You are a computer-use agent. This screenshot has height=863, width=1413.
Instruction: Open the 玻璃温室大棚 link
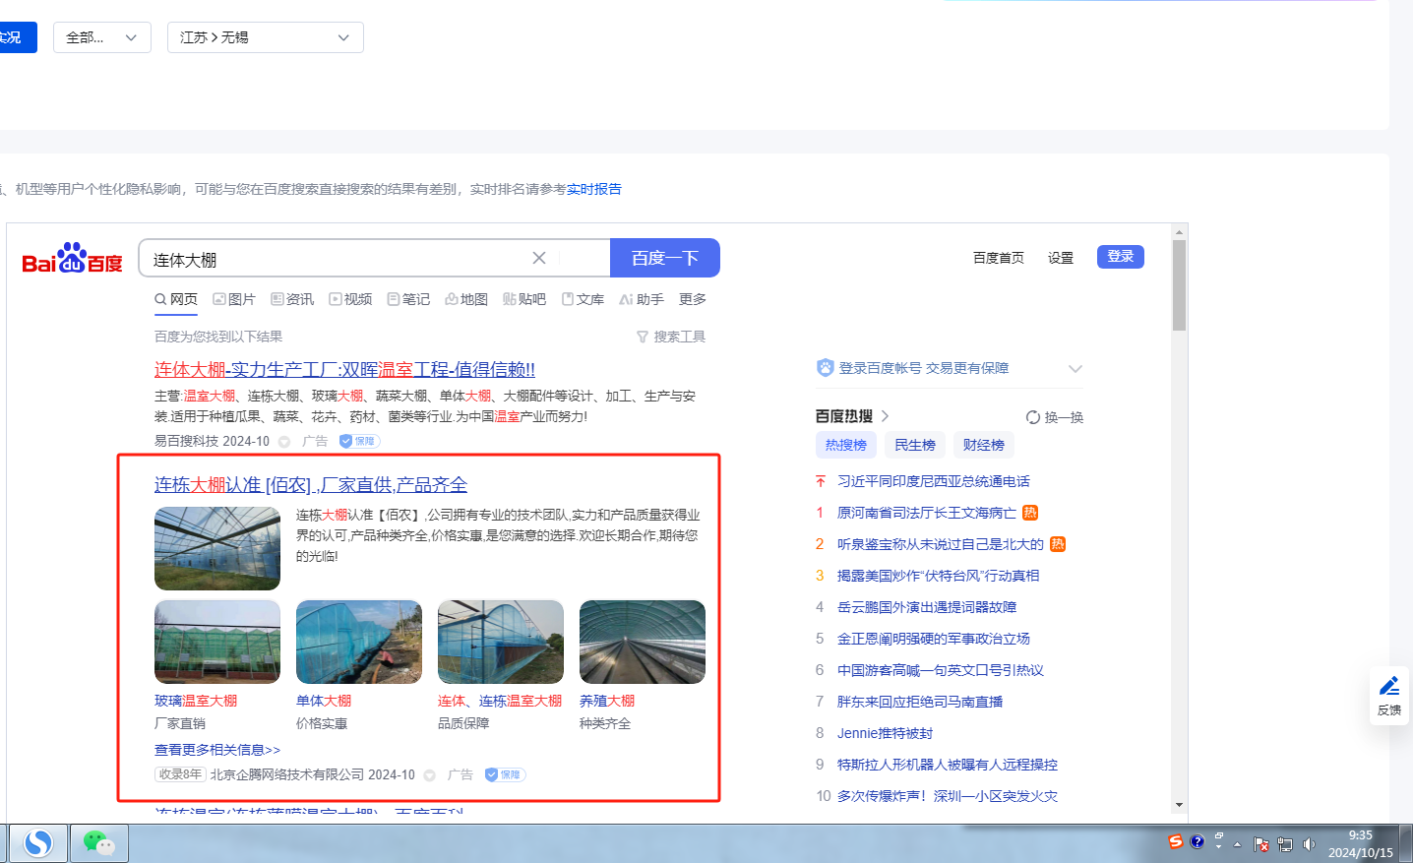pyautogui.click(x=196, y=701)
